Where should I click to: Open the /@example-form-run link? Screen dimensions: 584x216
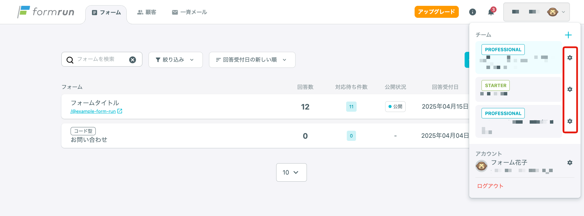click(x=93, y=111)
